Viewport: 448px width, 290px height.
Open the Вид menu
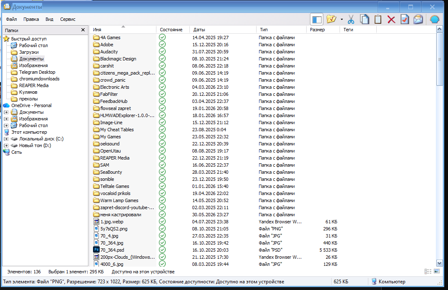pyautogui.click(x=49, y=20)
